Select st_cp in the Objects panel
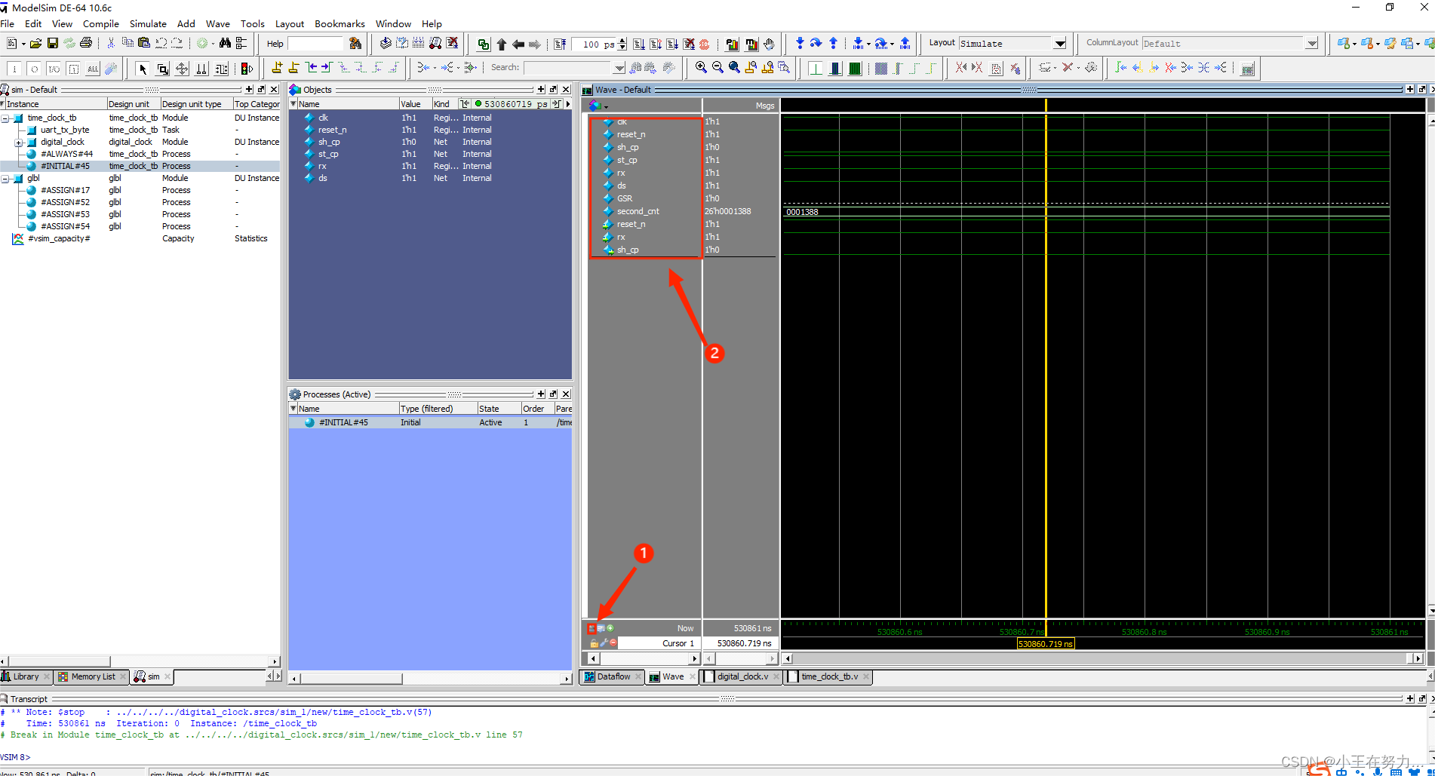Screen dimensions: 1435x776 (x=328, y=154)
